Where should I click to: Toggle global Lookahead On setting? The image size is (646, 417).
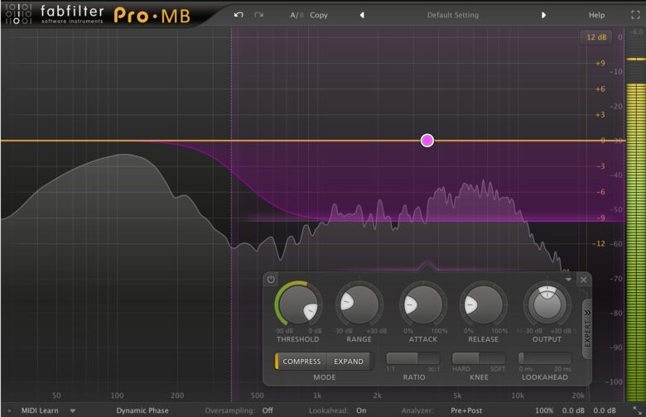(361, 410)
